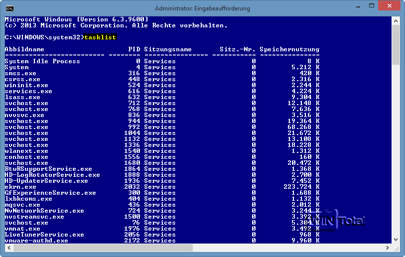Click the Sitzungsname column header
Viewport: 405px width, 257px height.
pos(168,49)
